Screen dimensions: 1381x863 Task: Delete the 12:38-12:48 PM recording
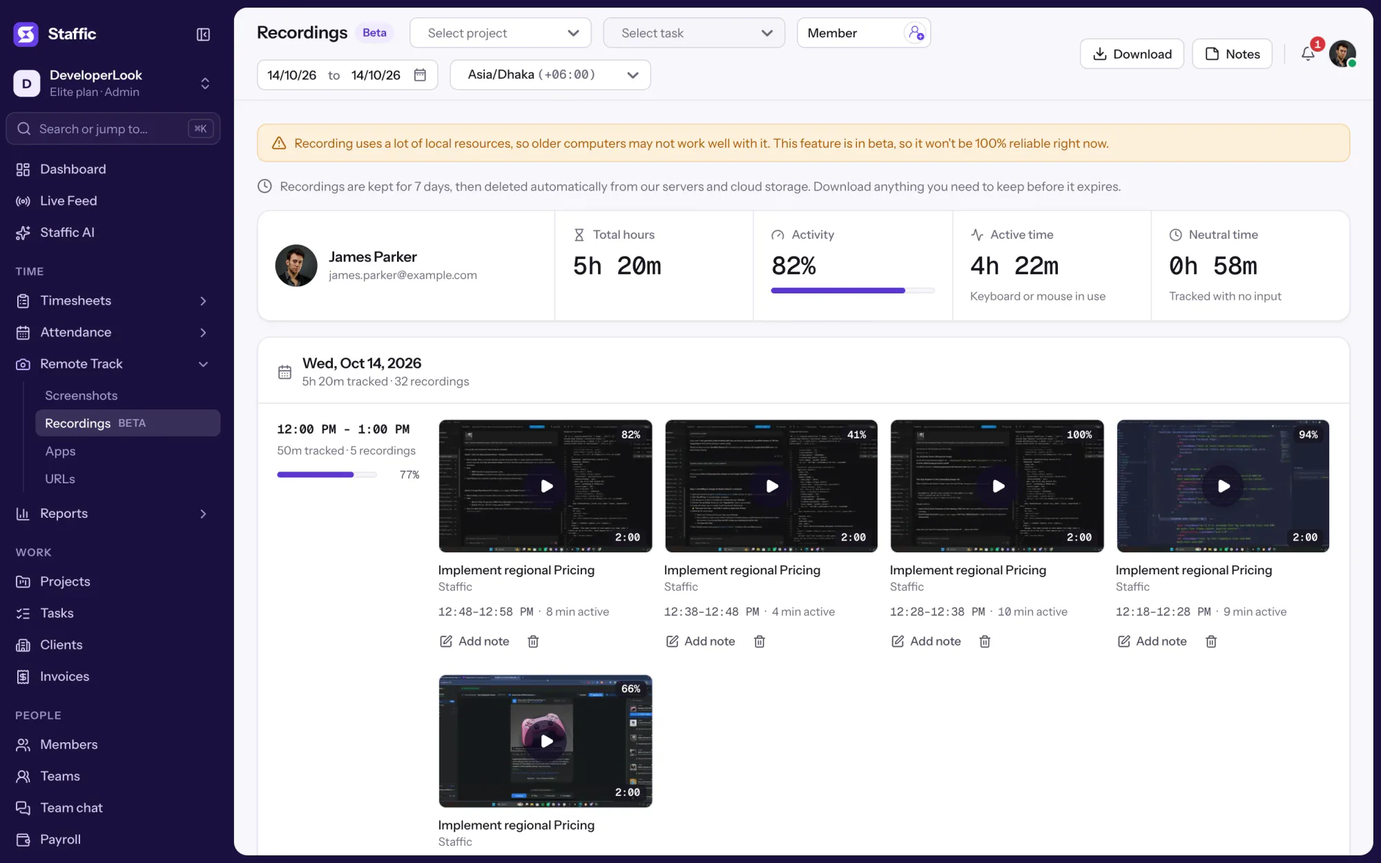point(760,641)
